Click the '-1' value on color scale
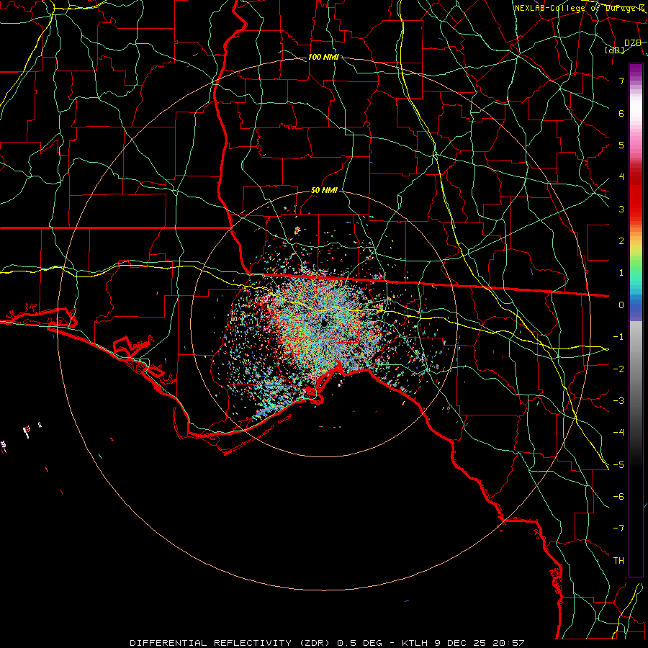Screen dimensions: 648x648 (x=618, y=337)
